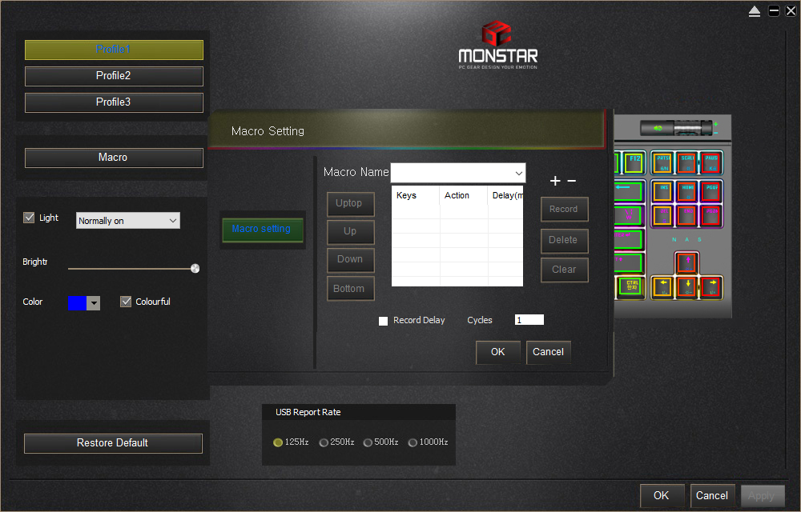801x512 pixels.
Task: Select the 250Hz report rate
Action: click(324, 442)
